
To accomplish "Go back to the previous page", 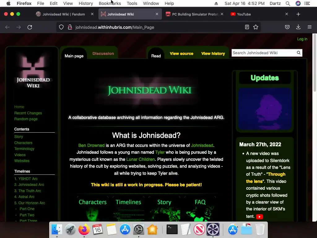I will point(7,27).
